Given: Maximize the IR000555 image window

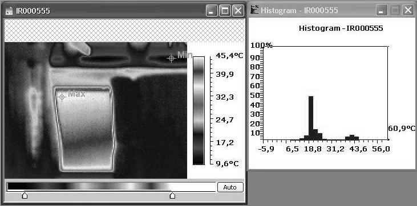Looking at the screenshot, I should 225,11.
